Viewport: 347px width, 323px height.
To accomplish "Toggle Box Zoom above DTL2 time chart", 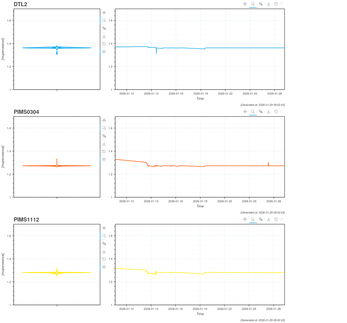I will 253,4.
